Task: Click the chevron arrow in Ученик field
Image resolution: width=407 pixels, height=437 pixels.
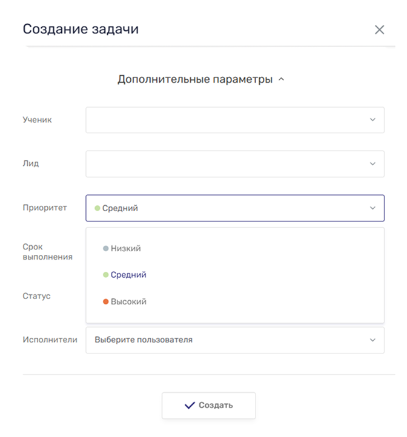Action: tap(372, 120)
